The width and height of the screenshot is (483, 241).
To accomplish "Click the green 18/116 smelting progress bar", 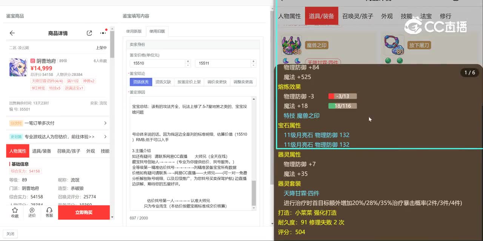I will pyautogui.click(x=343, y=106).
